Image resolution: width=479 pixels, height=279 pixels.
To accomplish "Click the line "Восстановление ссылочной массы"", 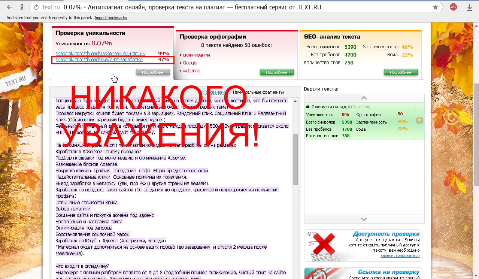I will tap(92, 234).
